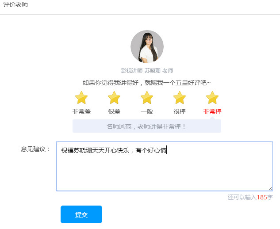Give five stars via the 非常棒 star
This screenshot has height=229, width=280.
212,98
